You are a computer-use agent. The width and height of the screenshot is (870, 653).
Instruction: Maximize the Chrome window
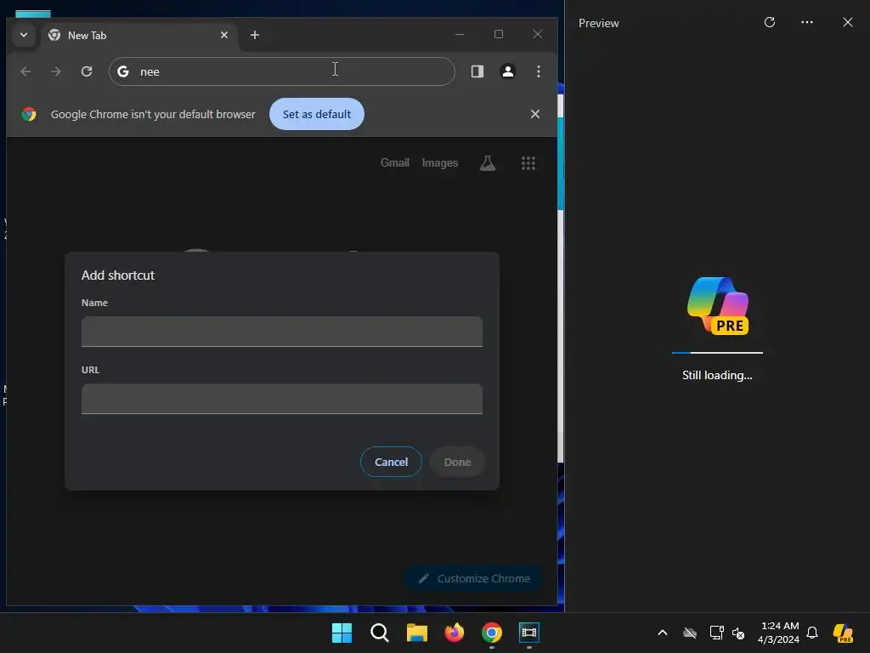(x=498, y=34)
